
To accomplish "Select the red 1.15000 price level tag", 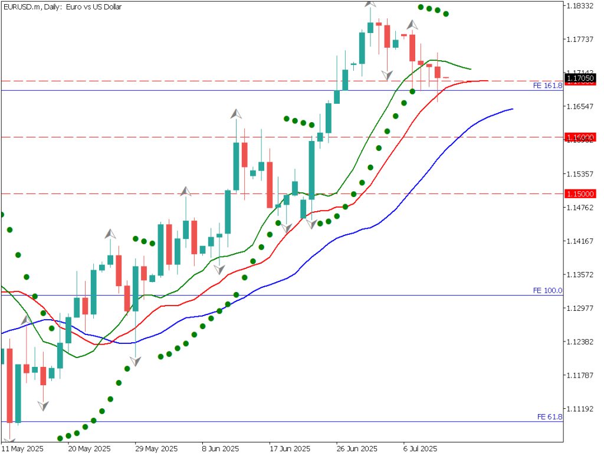I will click(x=580, y=193).
